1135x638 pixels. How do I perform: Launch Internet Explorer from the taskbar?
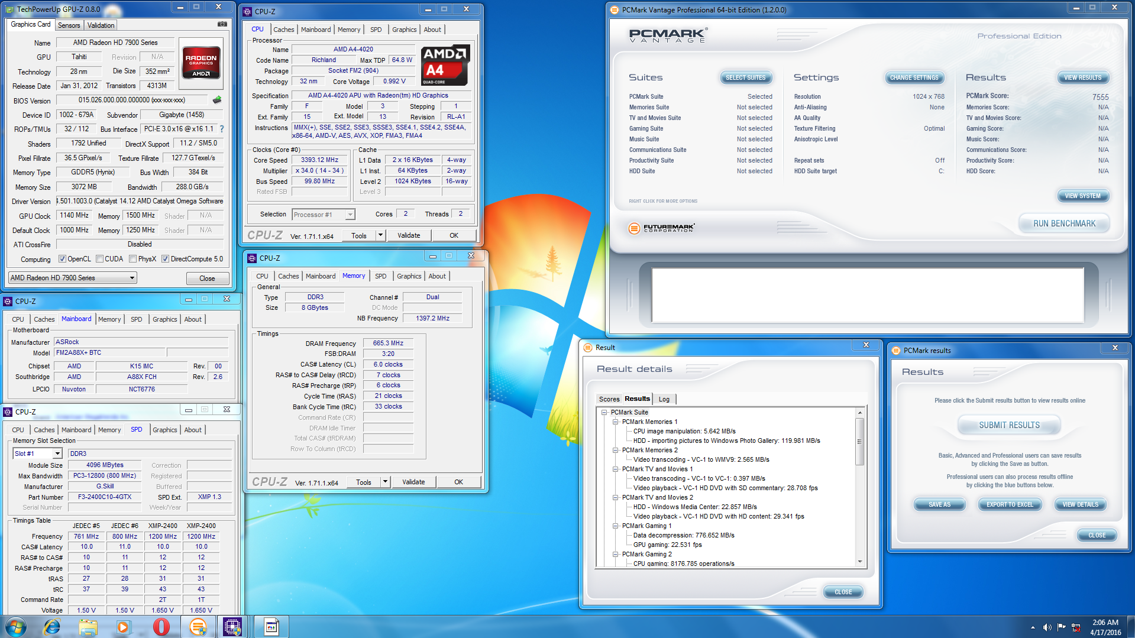click(x=52, y=627)
